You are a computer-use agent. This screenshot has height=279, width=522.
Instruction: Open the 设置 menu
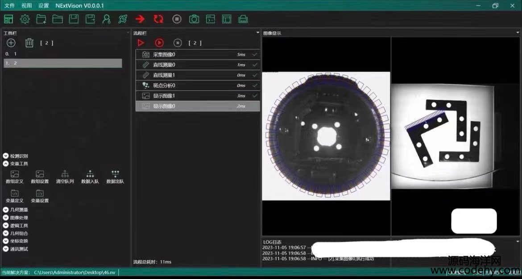tap(44, 5)
